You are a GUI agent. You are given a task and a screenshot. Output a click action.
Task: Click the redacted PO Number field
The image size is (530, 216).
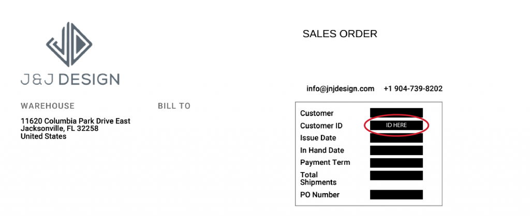point(396,195)
